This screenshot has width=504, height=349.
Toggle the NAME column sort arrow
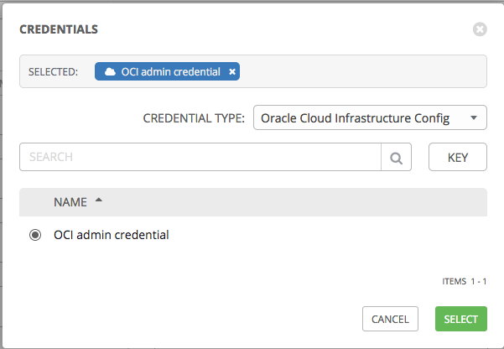click(x=99, y=200)
